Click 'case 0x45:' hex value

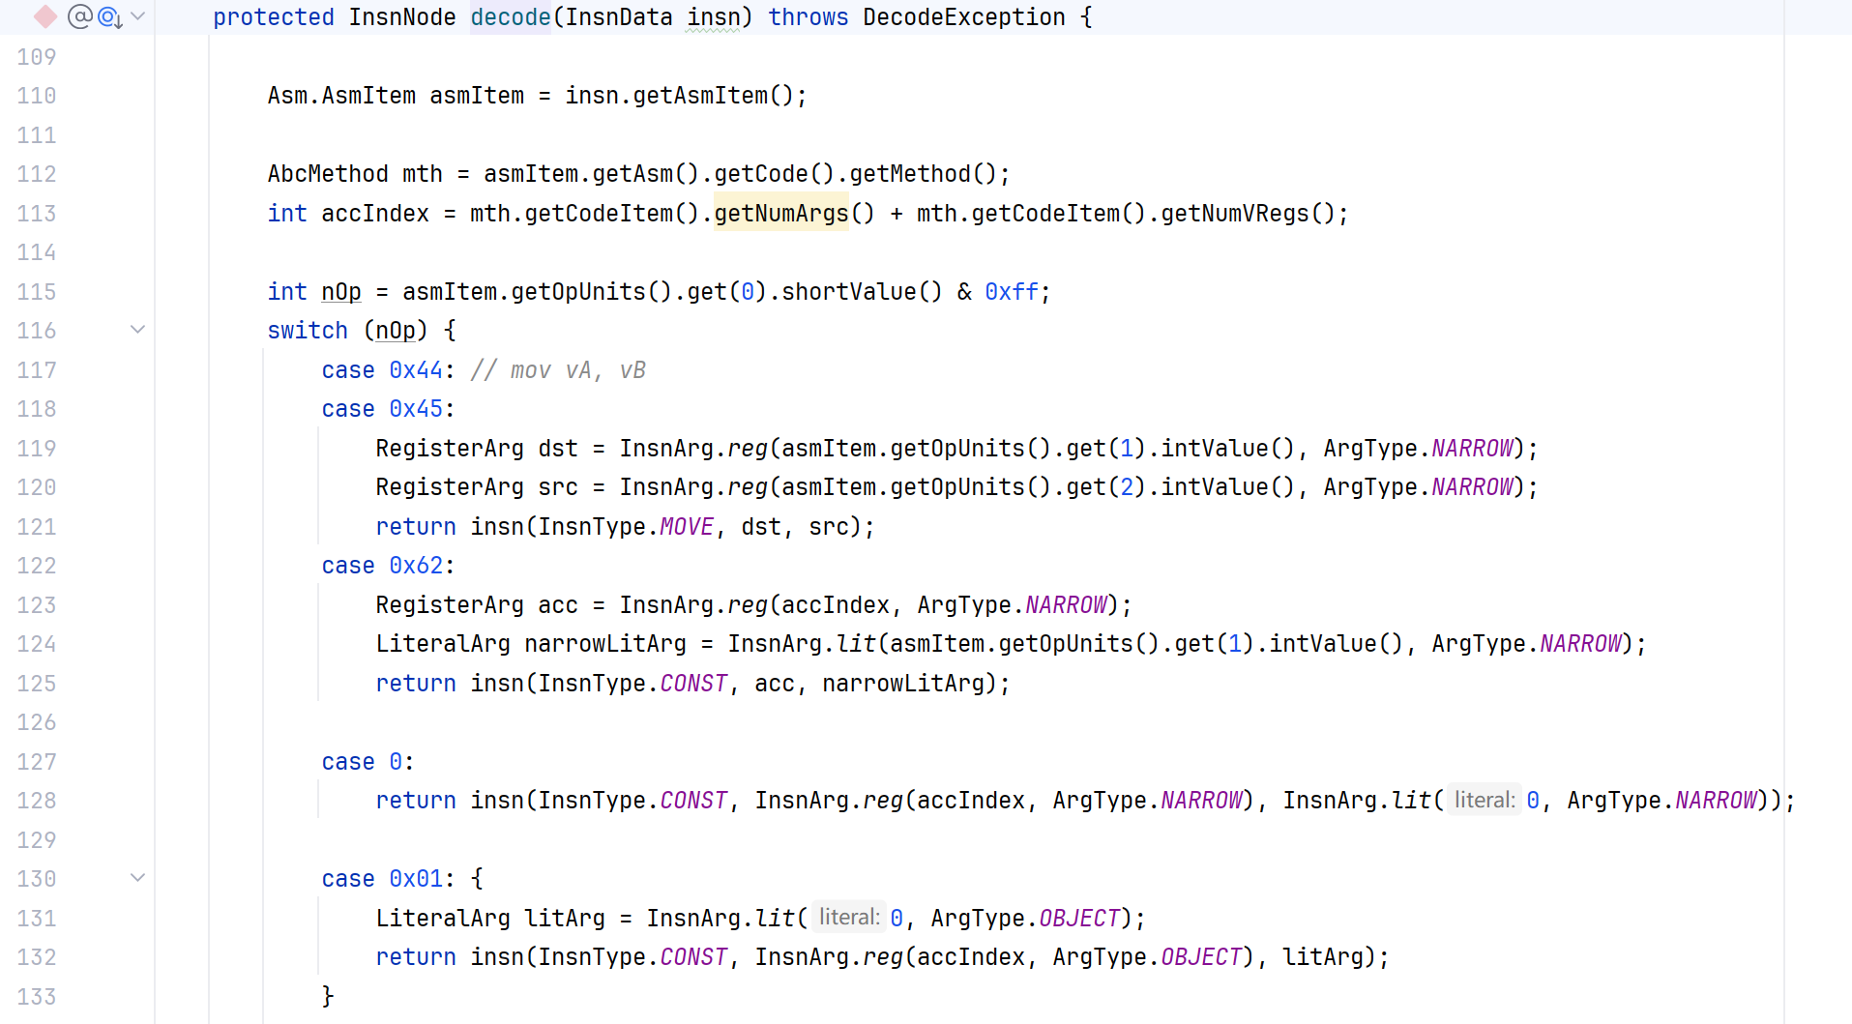416,409
